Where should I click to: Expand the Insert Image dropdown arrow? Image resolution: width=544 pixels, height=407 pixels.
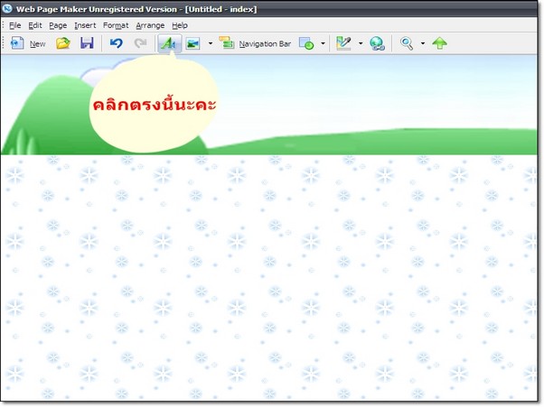coord(211,43)
